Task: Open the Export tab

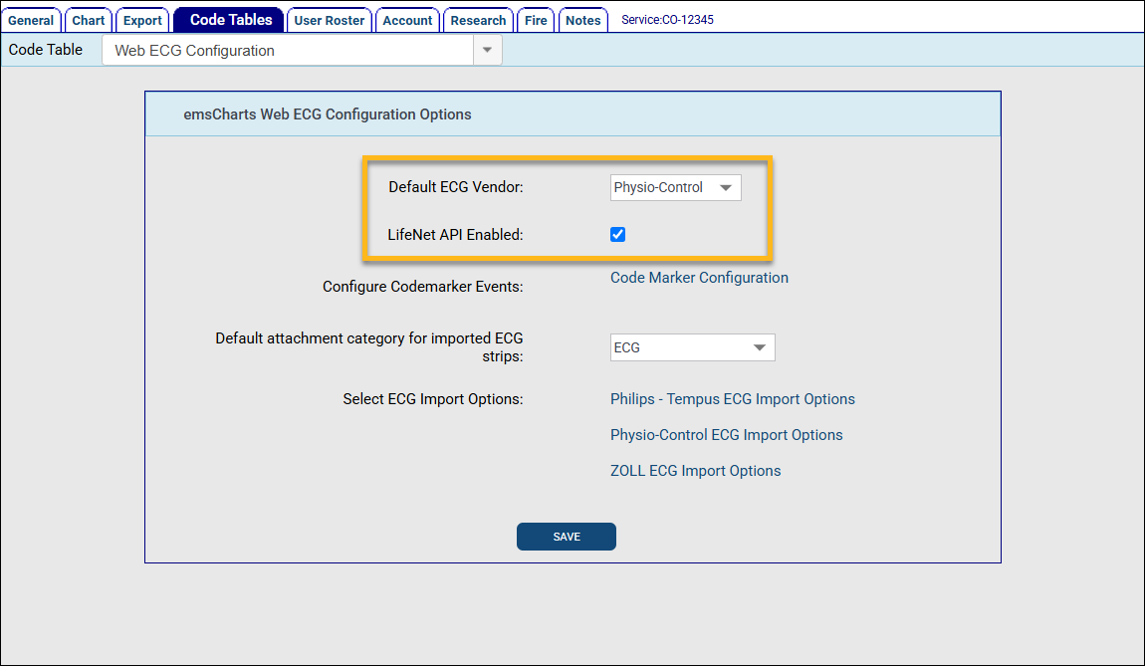Action: pyautogui.click(x=142, y=20)
